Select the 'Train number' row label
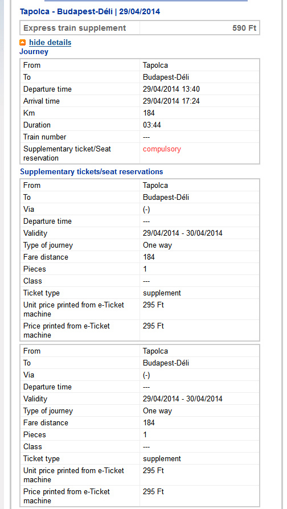 (x=45, y=137)
